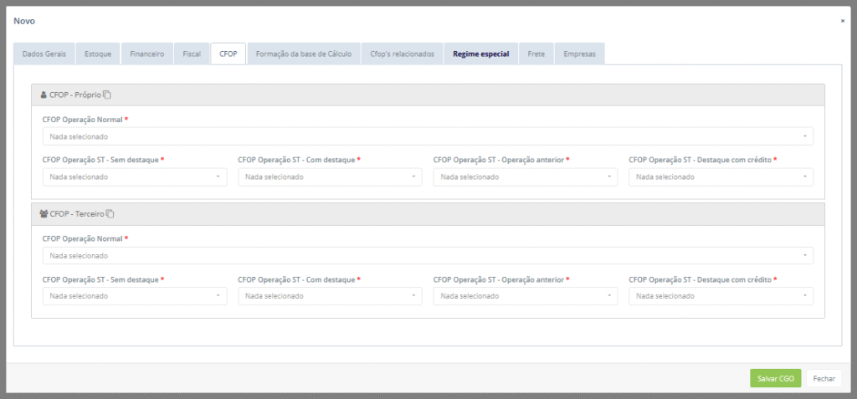Open Terceiro ST - Destaque com crédito dropdown
This screenshot has width=857, height=399.
[721, 296]
